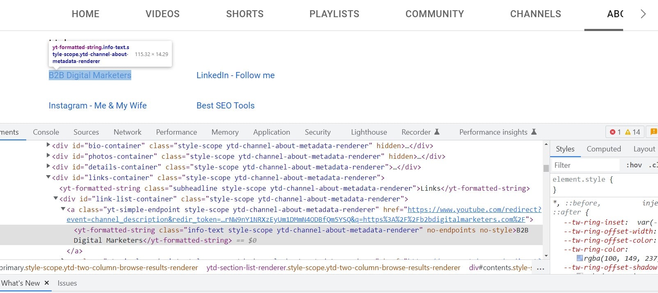Image resolution: width=658 pixels, height=293 pixels.
Task: Open the Instagram - Me & My Wife link
Action: click(x=98, y=106)
